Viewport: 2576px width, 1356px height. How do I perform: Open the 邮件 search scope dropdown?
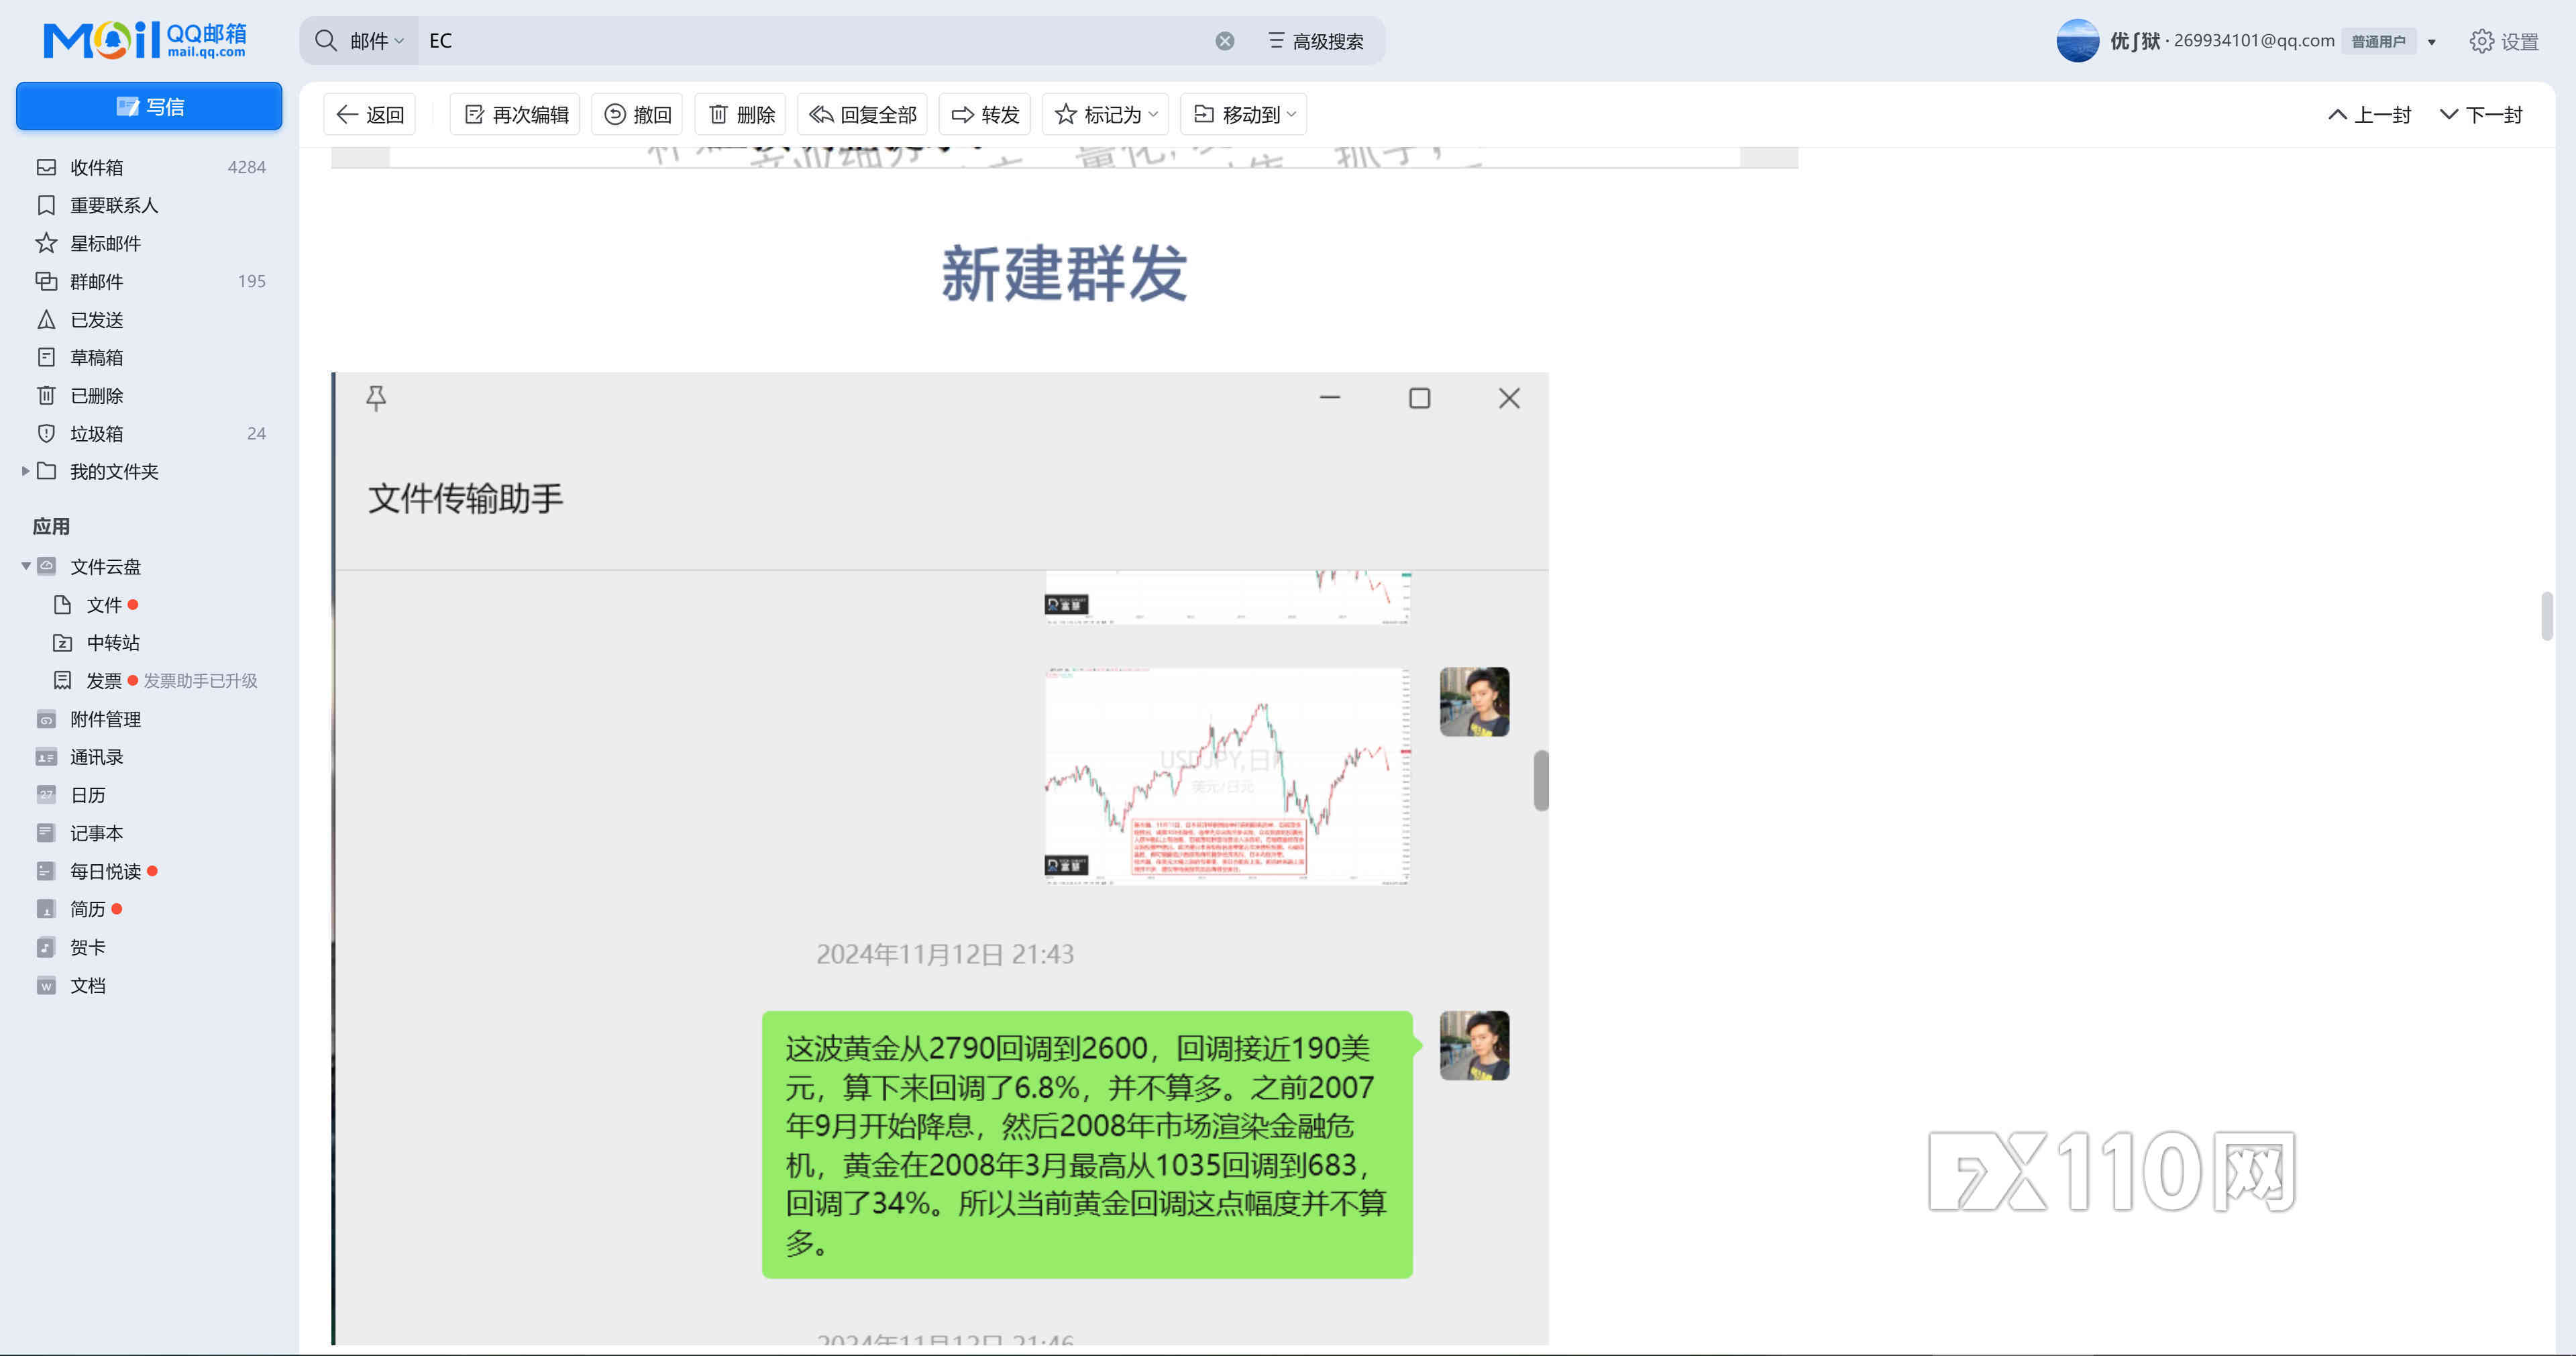(x=376, y=41)
